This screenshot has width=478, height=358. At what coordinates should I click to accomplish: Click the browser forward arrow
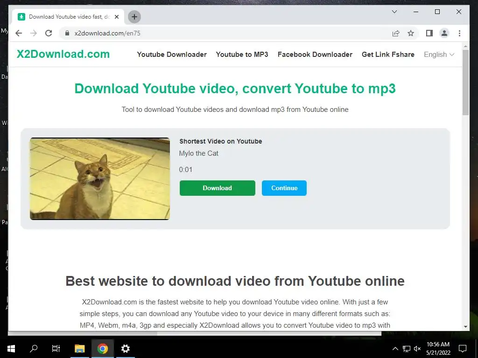click(34, 33)
